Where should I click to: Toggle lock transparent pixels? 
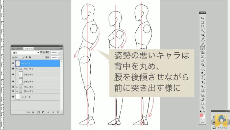tap(20, 57)
